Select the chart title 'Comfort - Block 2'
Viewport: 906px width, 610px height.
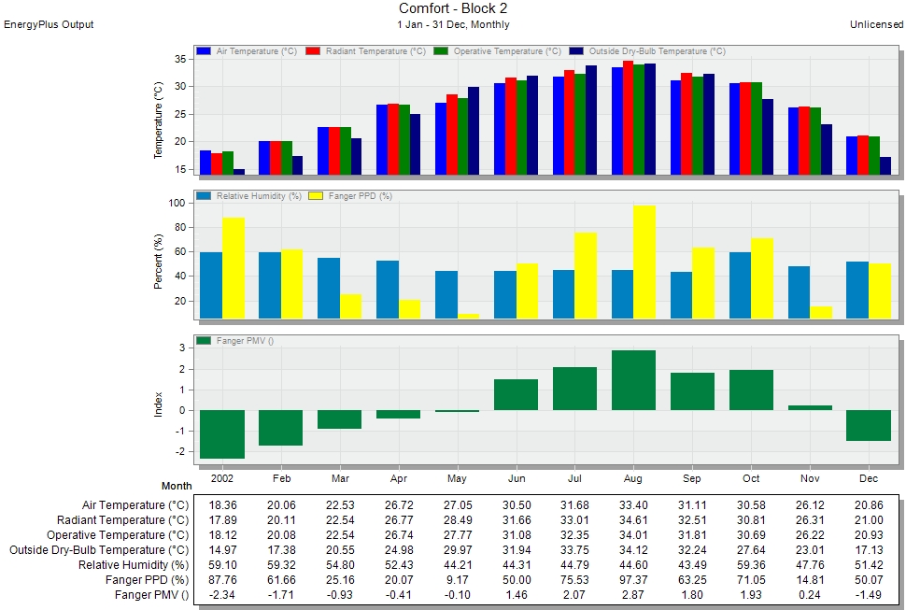coord(453,8)
